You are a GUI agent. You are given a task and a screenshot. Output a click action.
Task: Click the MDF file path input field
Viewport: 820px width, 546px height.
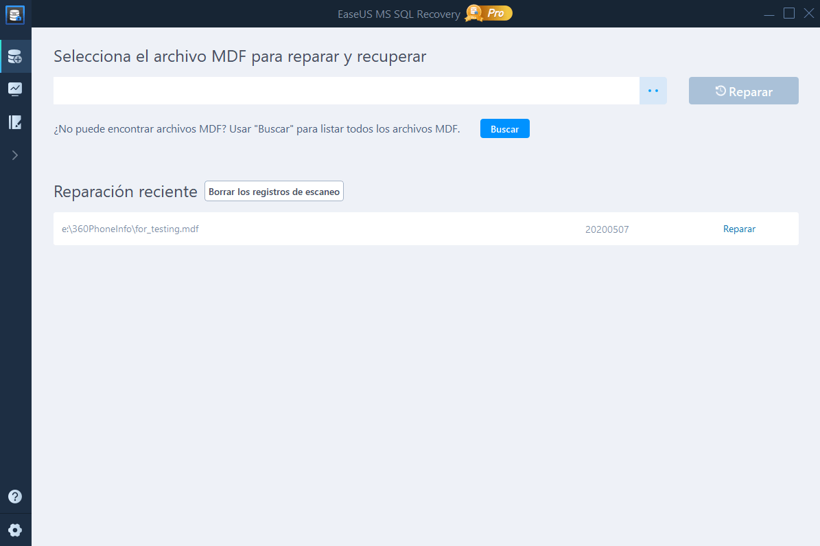347,91
